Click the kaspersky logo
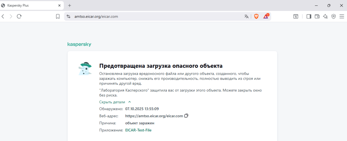Screen dimensions: 347x141 79,44
